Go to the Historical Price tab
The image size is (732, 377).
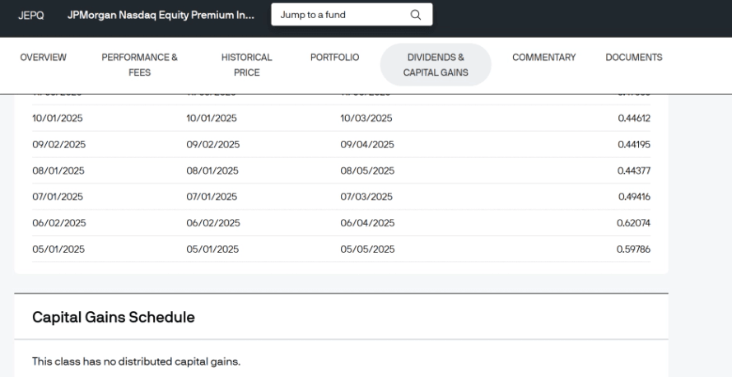coord(247,64)
